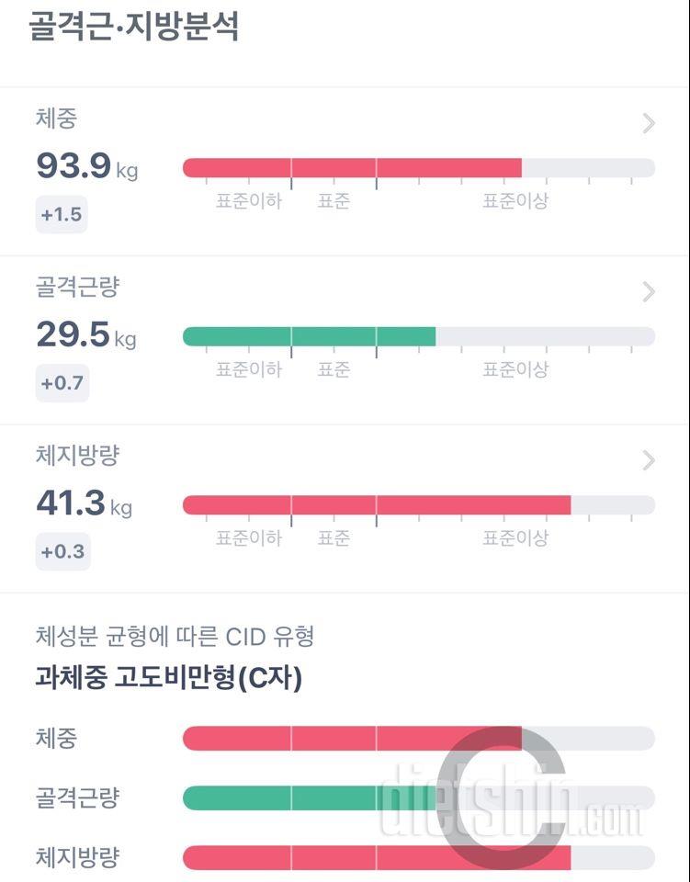Expand the 체지방량 row chevron
This screenshot has height=882, width=690.
649,460
